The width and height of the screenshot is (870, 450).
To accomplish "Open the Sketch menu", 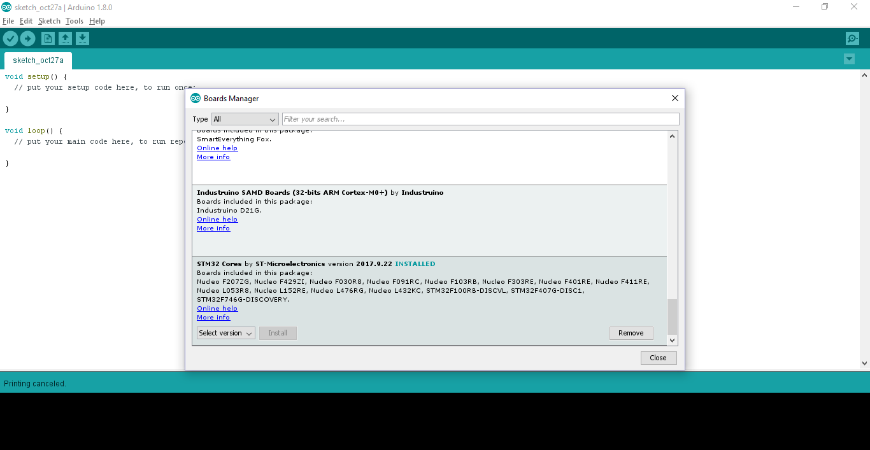I will pos(49,20).
